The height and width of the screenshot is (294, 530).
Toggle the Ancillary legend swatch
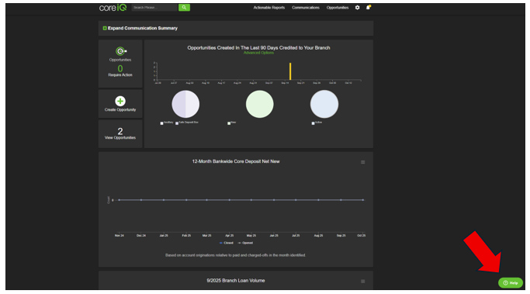[161, 123]
